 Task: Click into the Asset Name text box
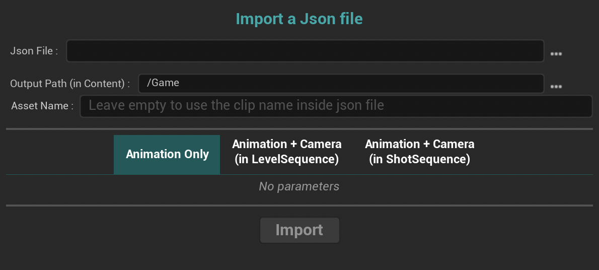(336, 106)
